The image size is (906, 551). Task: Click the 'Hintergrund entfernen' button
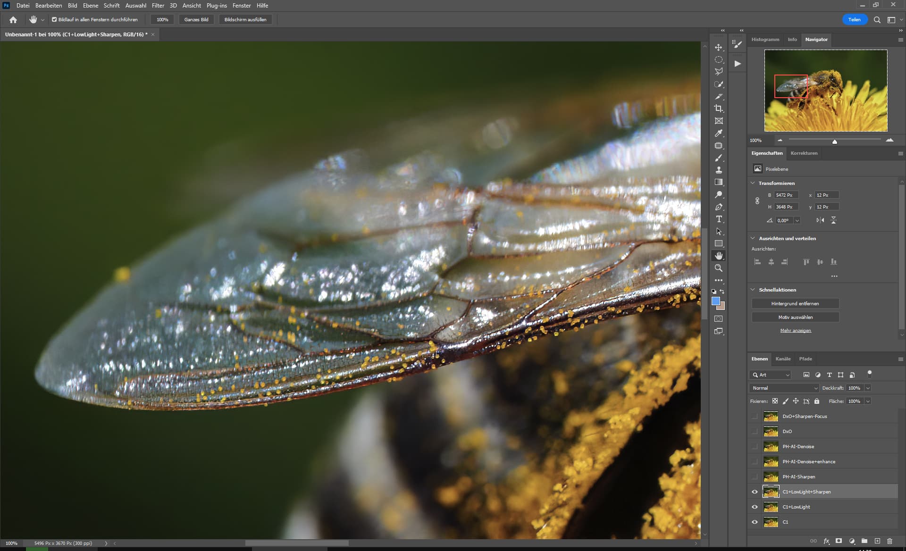tap(795, 304)
